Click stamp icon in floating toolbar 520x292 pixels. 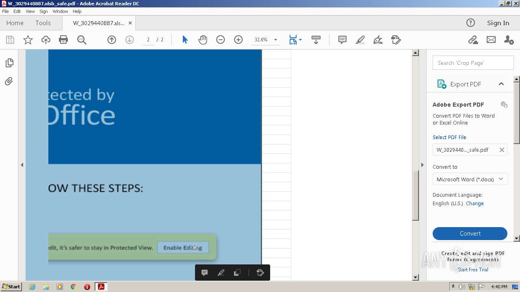(x=260, y=273)
